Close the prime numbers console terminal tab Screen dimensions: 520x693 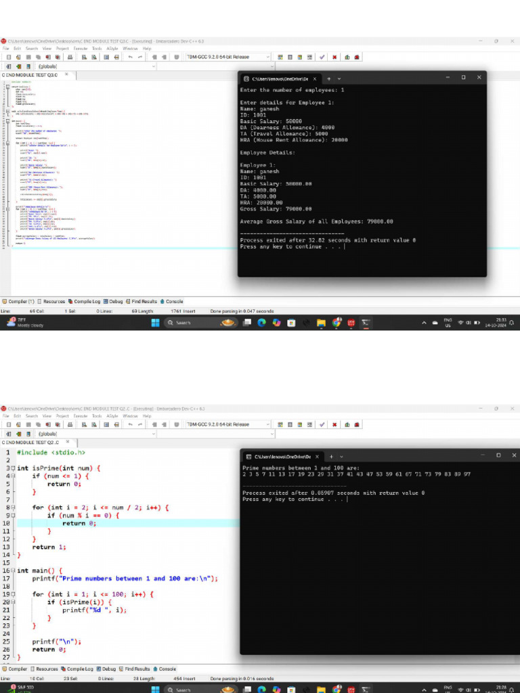coord(317,457)
